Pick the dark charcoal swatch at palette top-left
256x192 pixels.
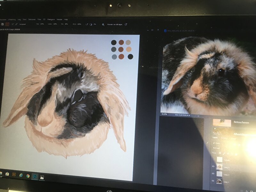114,43
